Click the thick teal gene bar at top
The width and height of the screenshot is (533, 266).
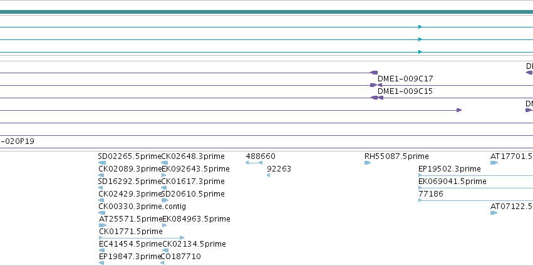[x=267, y=13]
